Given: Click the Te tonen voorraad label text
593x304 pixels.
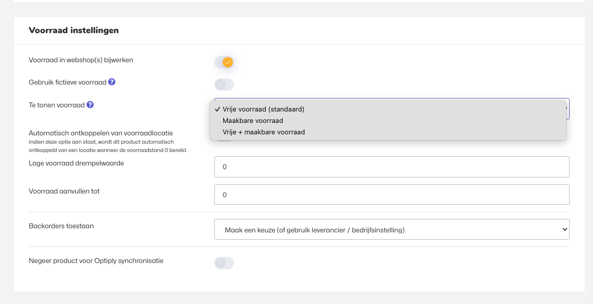Looking at the screenshot, I should [x=57, y=105].
